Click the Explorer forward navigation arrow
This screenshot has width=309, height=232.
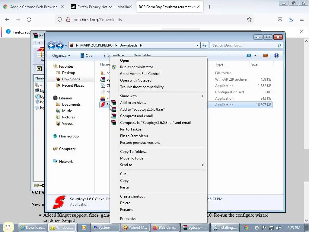(60, 45)
